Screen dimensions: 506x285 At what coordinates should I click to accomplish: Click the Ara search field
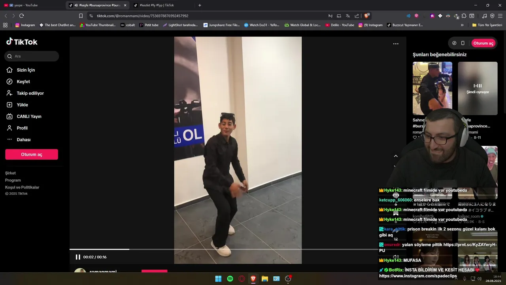click(x=32, y=56)
